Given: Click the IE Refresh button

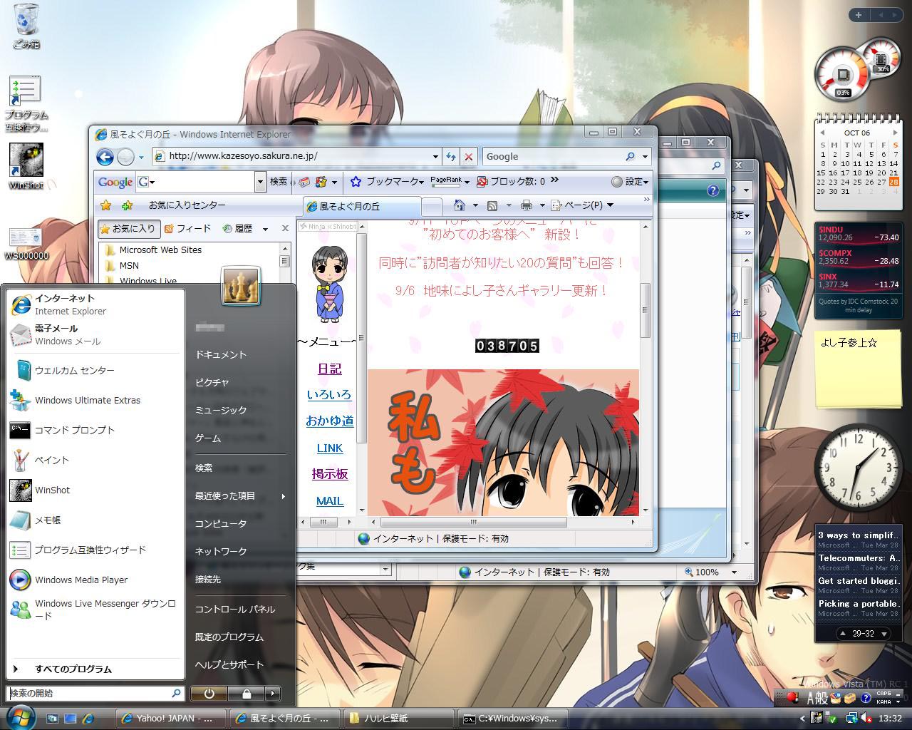Looking at the screenshot, I should pyautogui.click(x=451, y=157).
